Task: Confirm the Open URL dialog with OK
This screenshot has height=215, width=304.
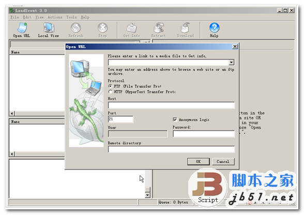Action: pyautogui.click(x=199, y=161)
